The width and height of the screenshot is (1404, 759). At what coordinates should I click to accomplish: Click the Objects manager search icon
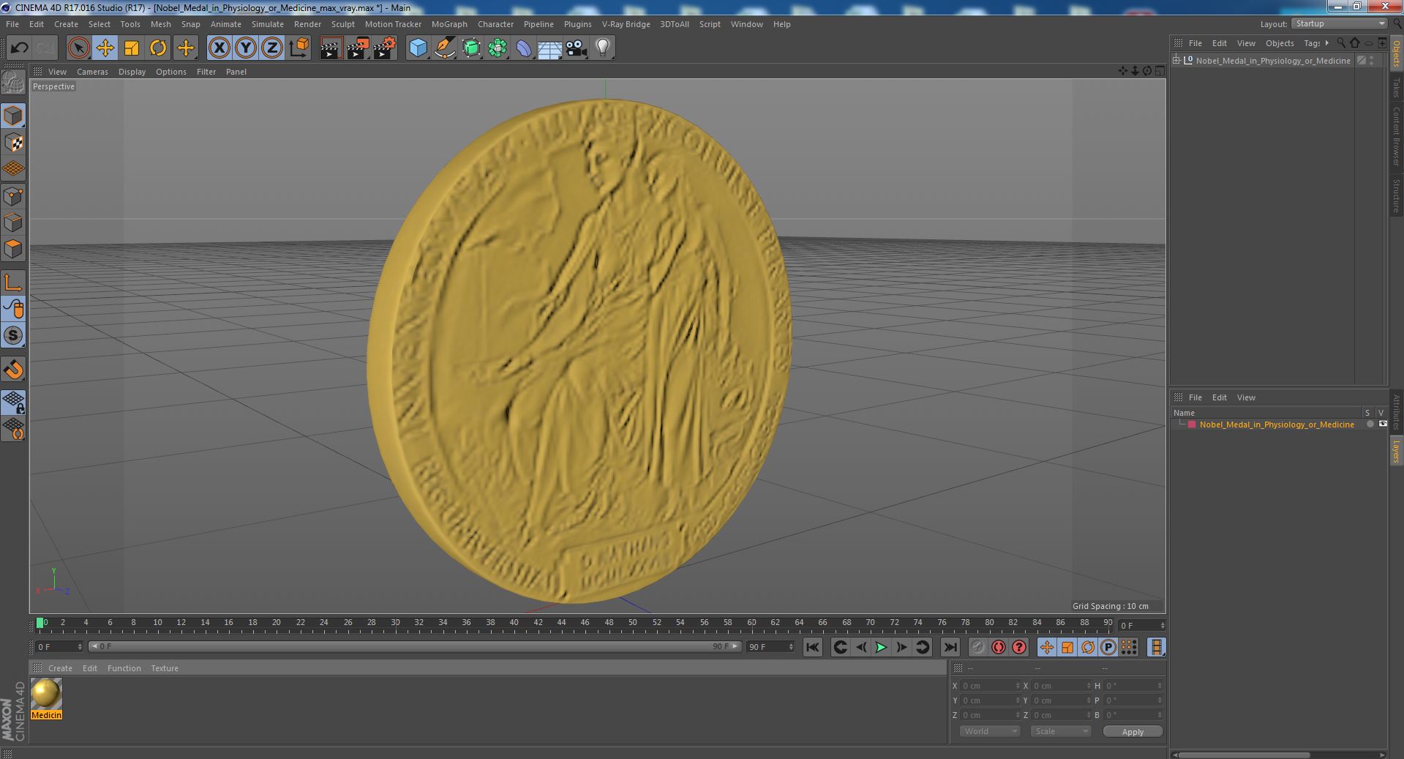[x=1341, y=43]
